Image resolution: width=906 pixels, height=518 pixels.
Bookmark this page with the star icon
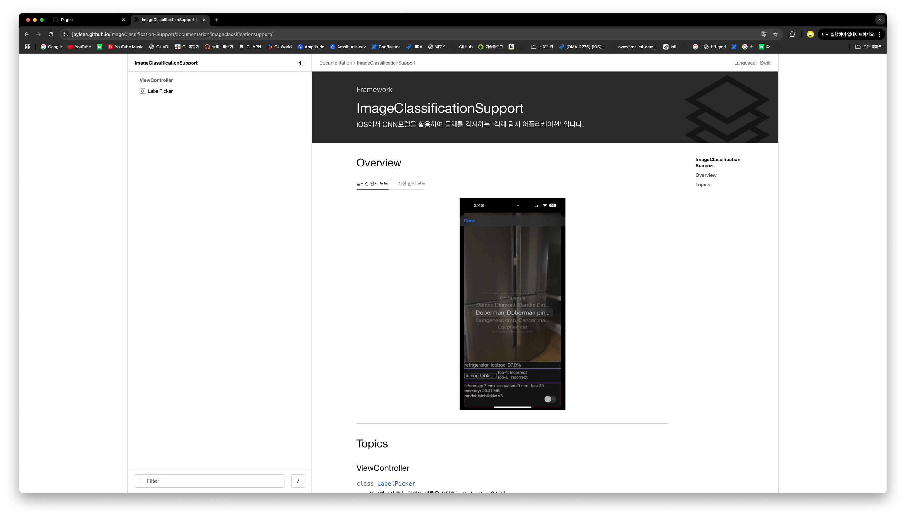click(x=775, y=34)
